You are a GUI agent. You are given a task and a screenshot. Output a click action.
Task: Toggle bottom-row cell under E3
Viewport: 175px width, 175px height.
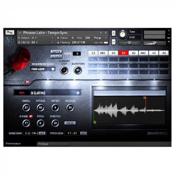pyautogui.click(x=123, y=72)
